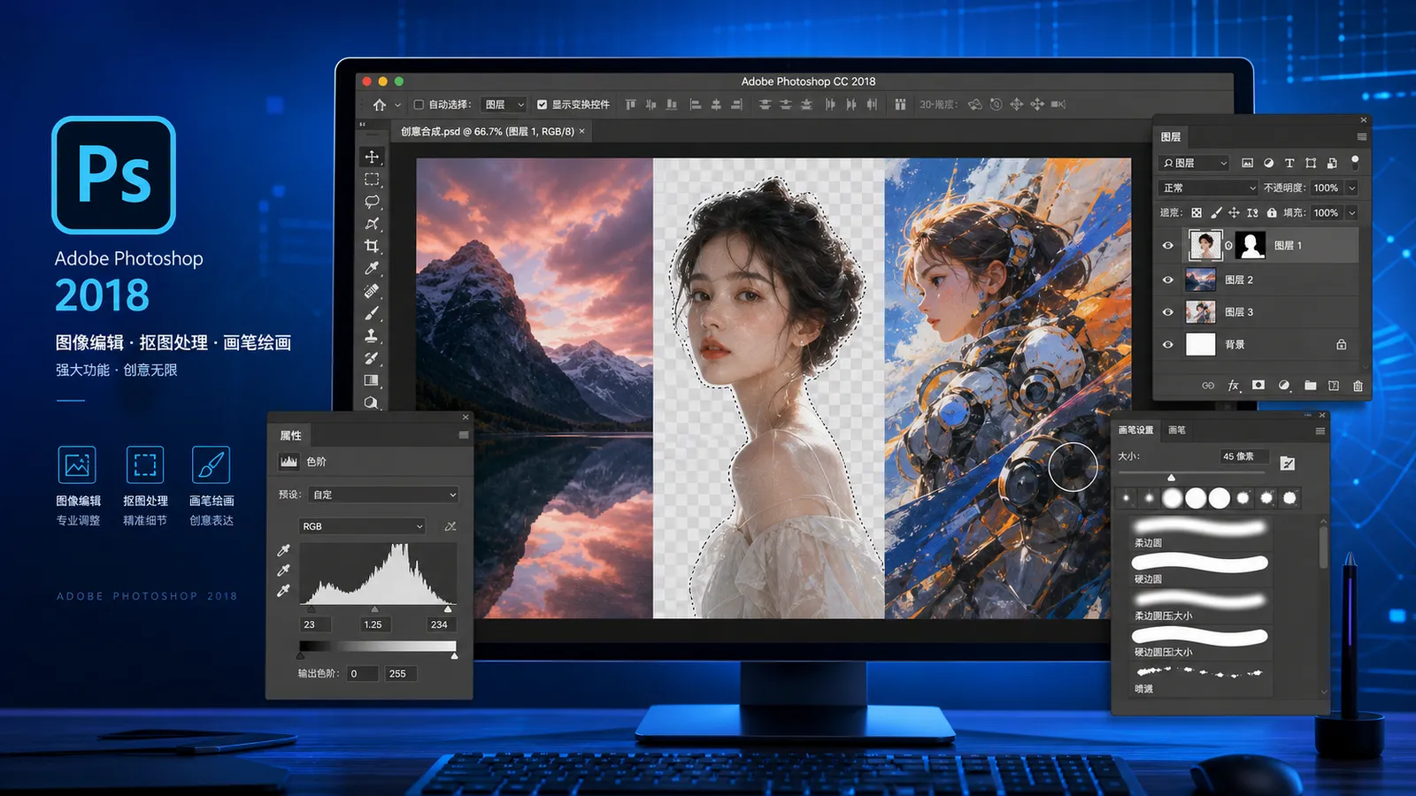
Task: Add a layer mask
Action: click(x=1258, y=386)
